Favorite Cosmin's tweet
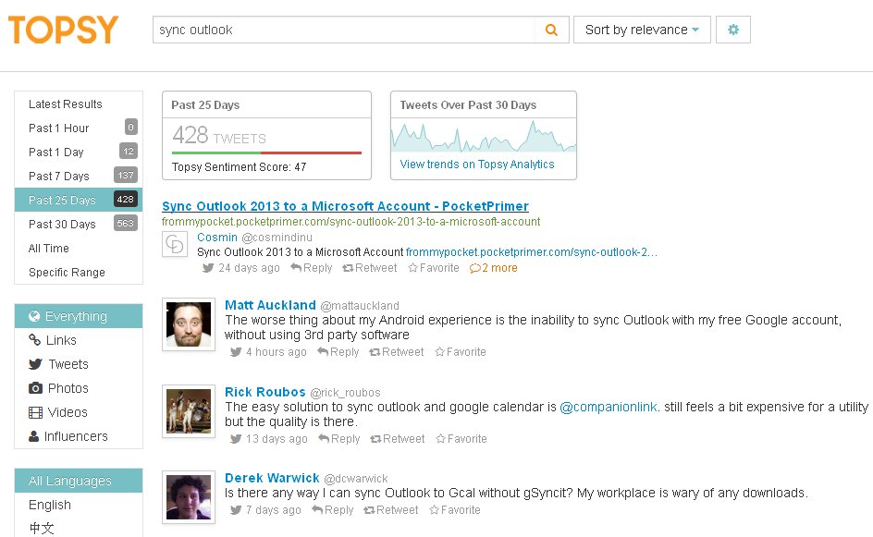 (x=434, y=268)
